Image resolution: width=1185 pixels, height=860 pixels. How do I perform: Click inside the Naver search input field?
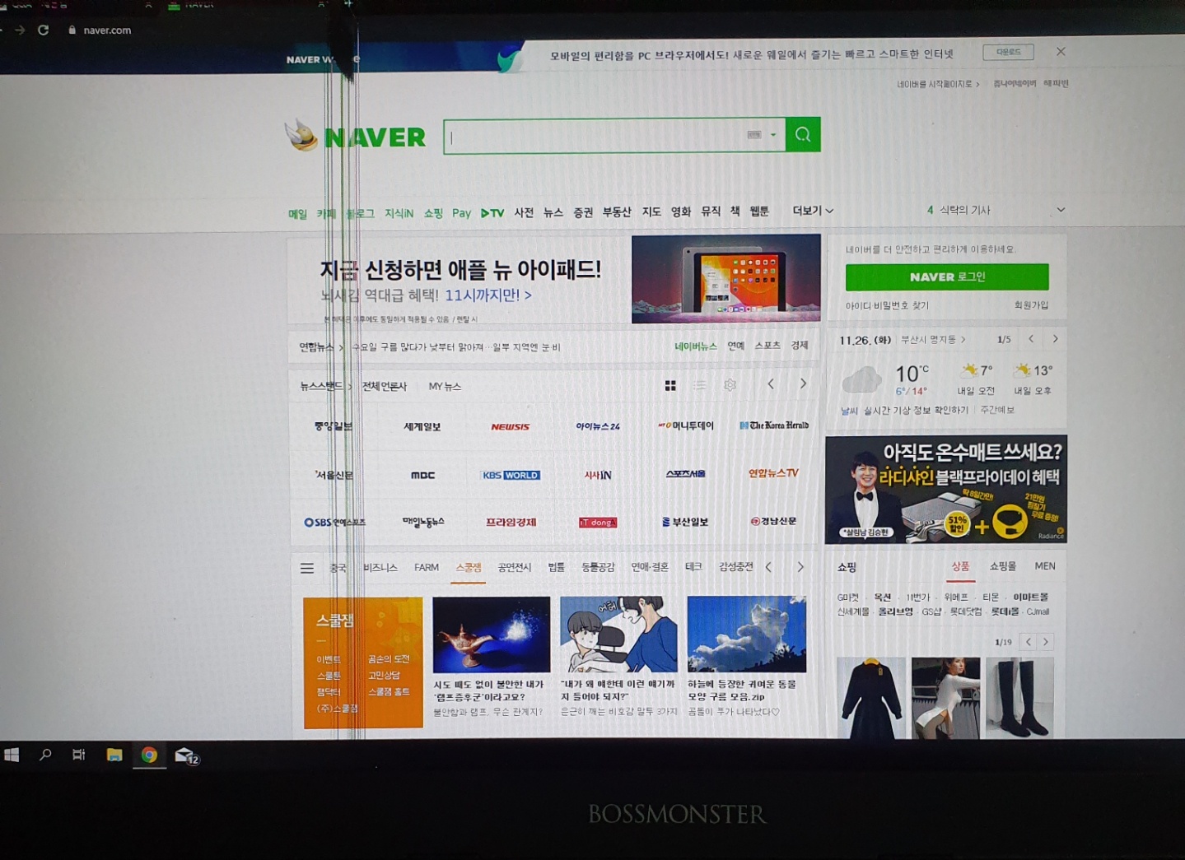pos(593,137)
